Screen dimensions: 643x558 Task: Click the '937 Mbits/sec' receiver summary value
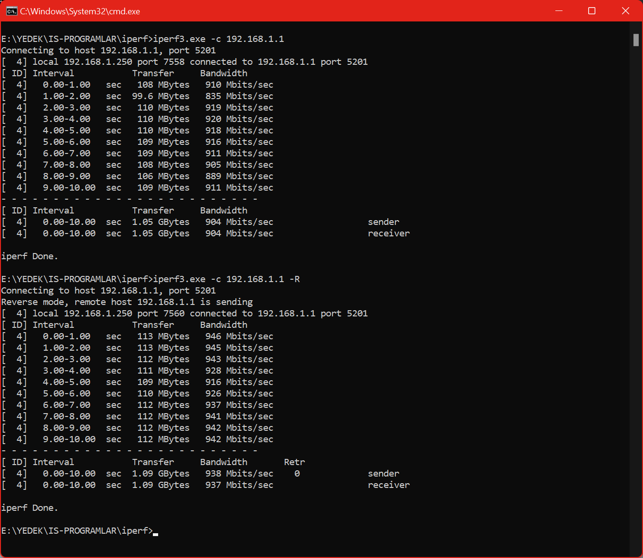pos(240,485)
